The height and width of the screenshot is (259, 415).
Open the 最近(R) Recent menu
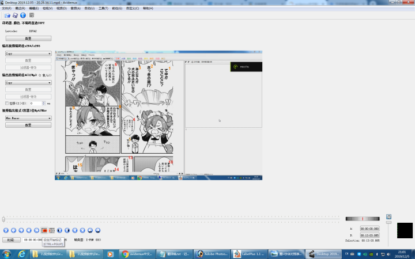[20, 9]
